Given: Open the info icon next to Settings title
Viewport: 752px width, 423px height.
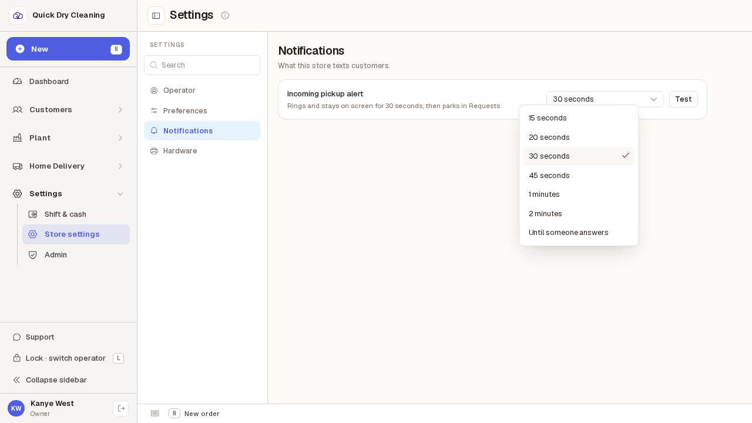Looking at the screenshot, I should 225,15.
